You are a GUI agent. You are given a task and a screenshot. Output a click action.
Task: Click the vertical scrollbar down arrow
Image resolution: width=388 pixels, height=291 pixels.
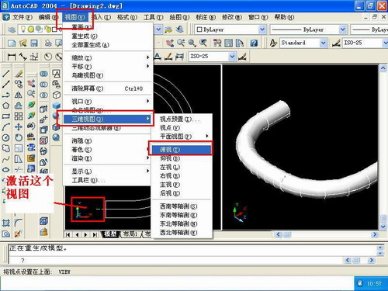[x=383, y=227]
